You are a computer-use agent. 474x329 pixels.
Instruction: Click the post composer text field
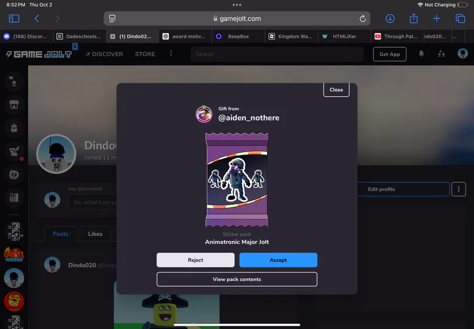[x=93, y=202]
